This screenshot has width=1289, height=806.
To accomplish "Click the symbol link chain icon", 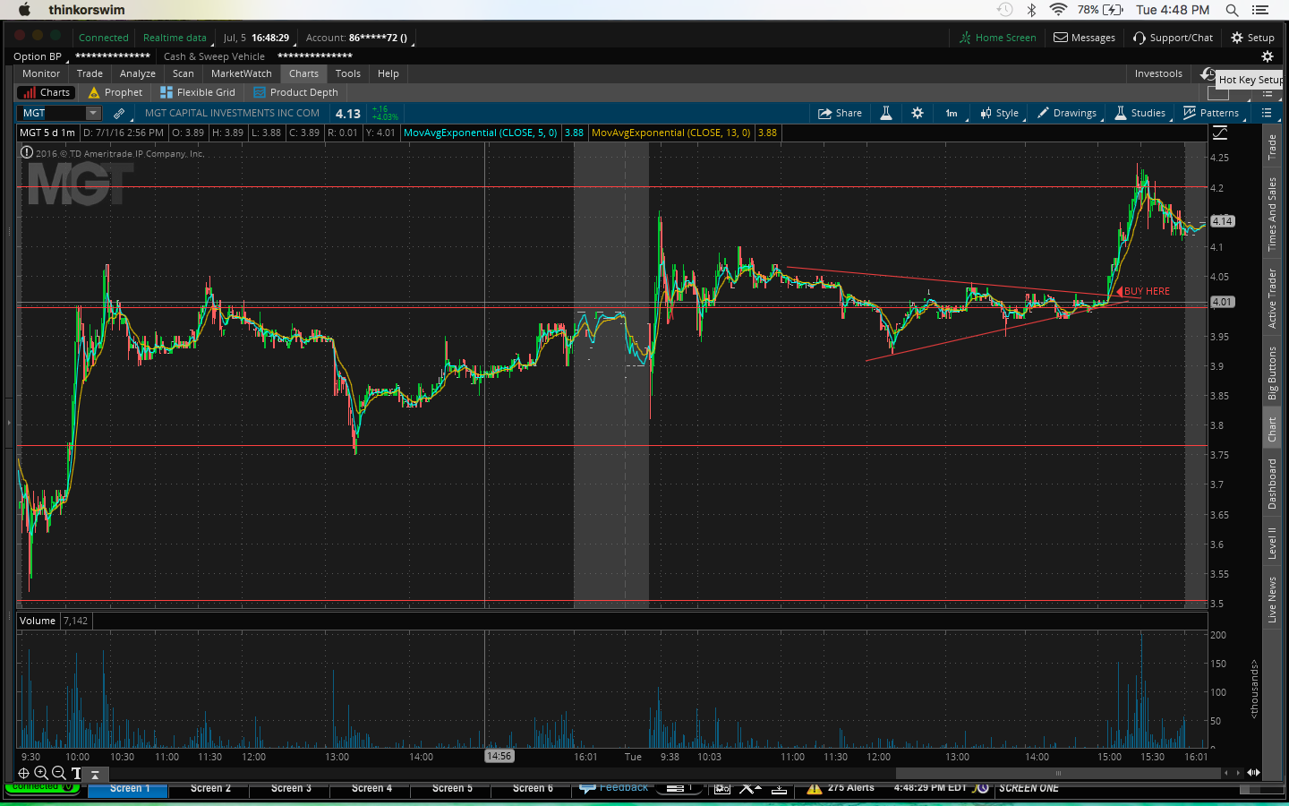I will point(119,113).
